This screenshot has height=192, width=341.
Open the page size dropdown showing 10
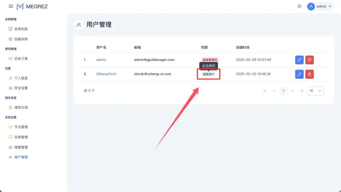click(x=315, y=91)
